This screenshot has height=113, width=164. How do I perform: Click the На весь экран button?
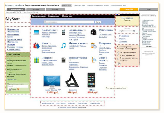(67, 5)
